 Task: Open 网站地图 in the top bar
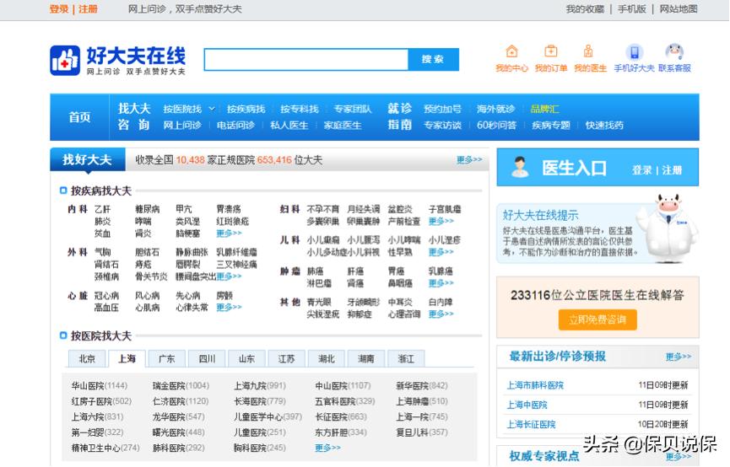[679, 8]
